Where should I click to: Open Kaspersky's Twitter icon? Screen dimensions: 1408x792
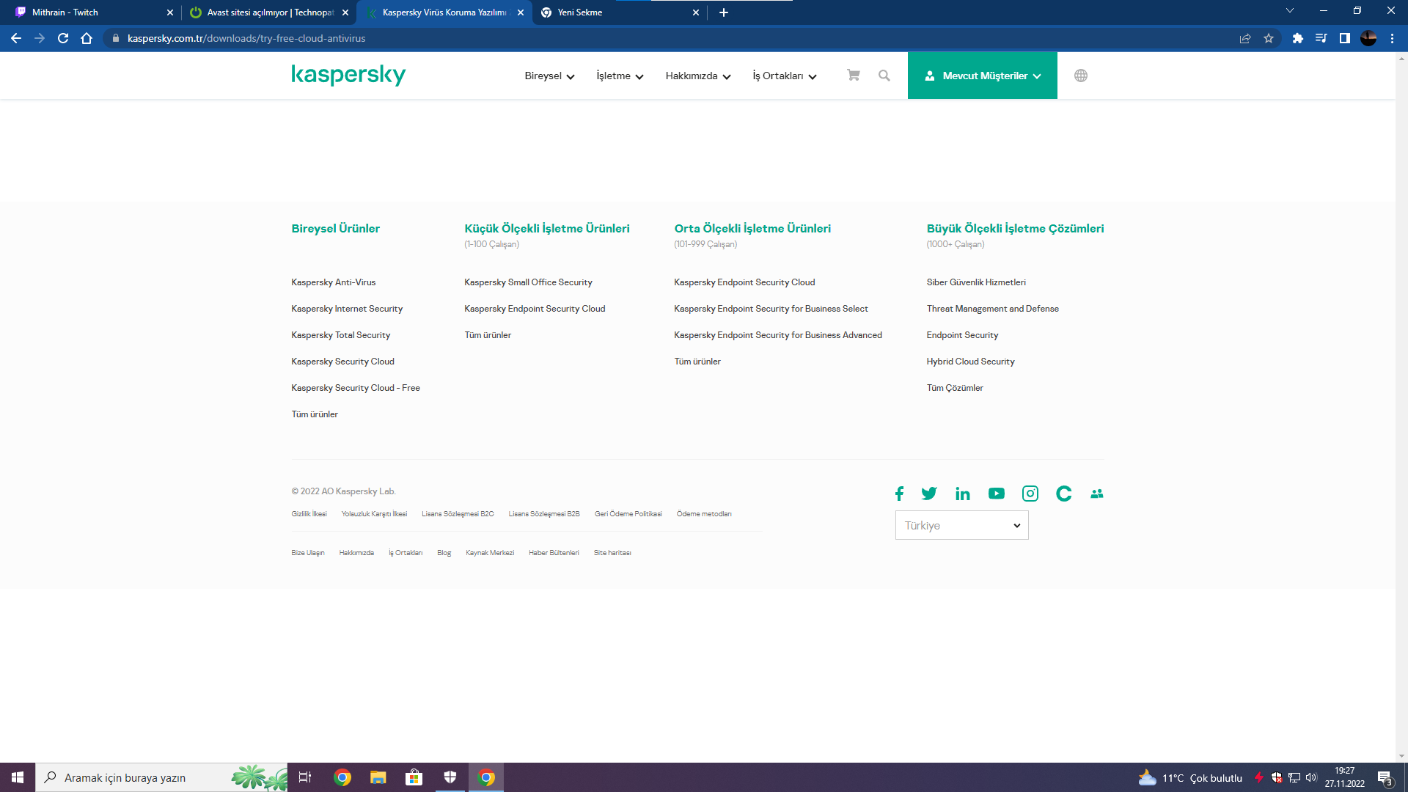[929, 494]
